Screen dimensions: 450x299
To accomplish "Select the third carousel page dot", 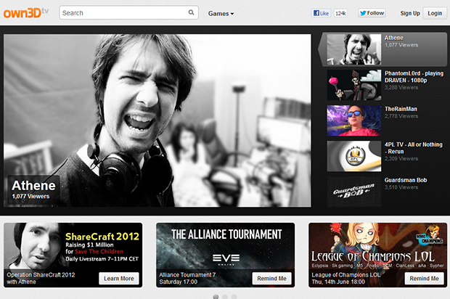I will (234, 297).
